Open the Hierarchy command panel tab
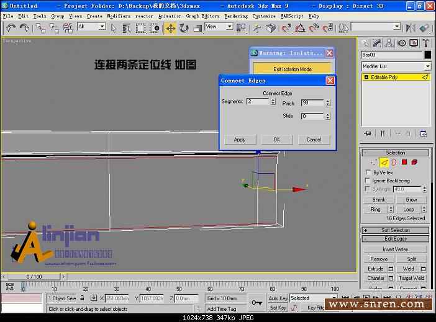The width and height of the screenshot is (436, 322). pyautogui.click(x=389, y=43)
